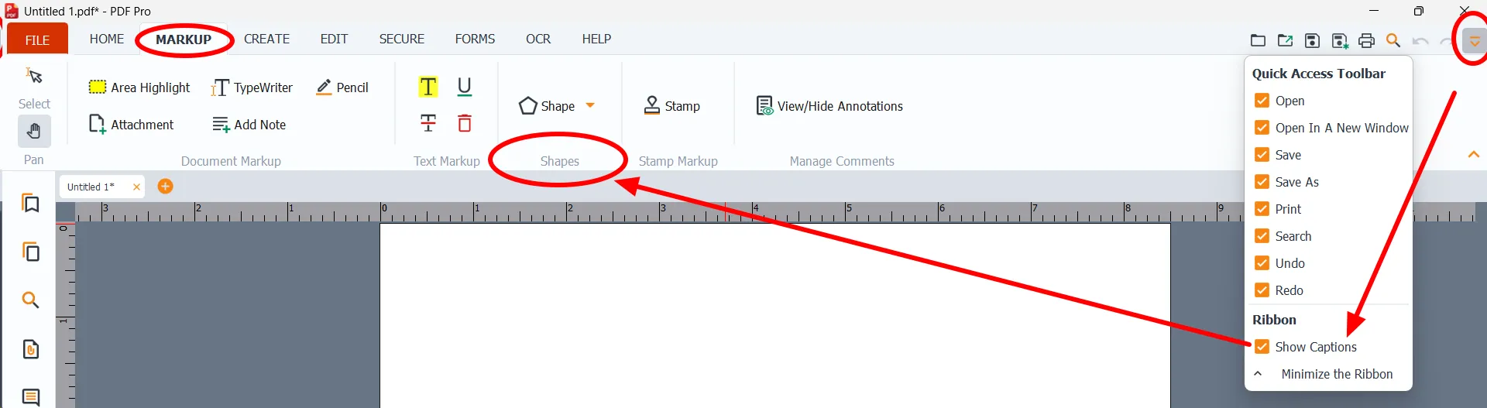This screenshot has width=1487, height=408.
Task: Add a new document tab with plus
Action: 165,187
